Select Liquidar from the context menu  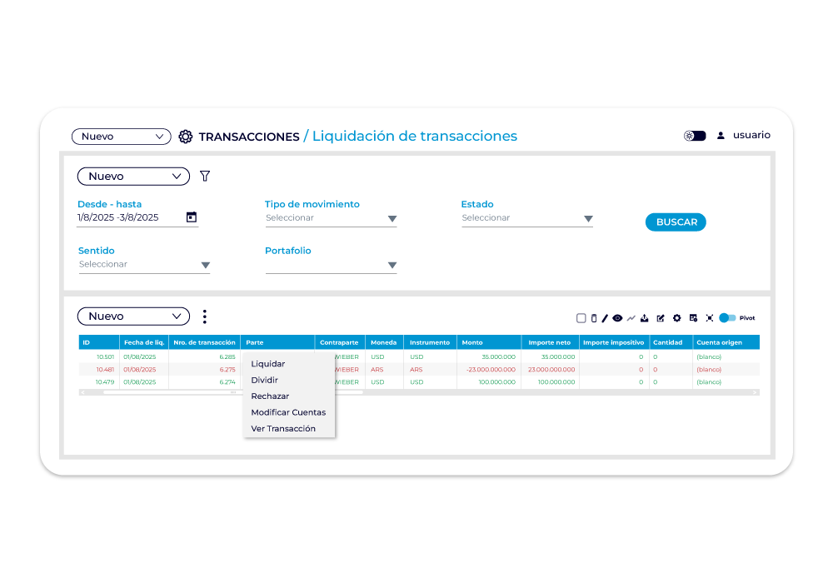268,364
